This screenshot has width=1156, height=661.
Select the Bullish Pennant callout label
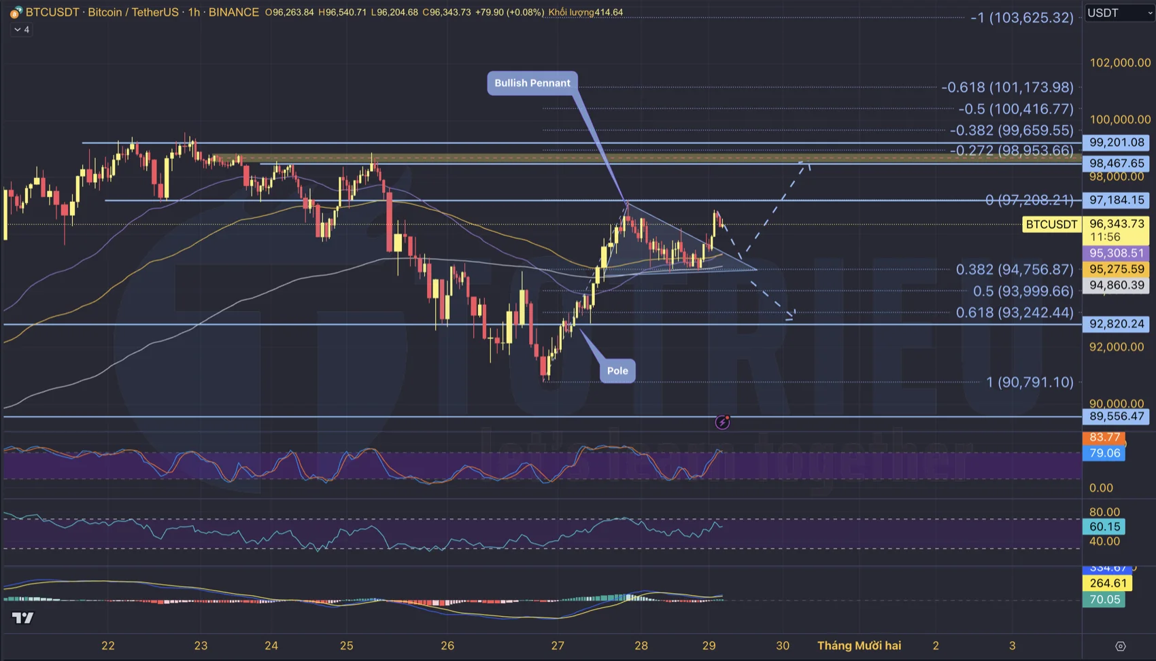point(532,83)
